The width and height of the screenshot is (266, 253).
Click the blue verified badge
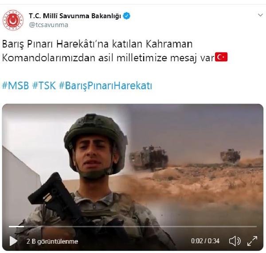tap(126, 16)
